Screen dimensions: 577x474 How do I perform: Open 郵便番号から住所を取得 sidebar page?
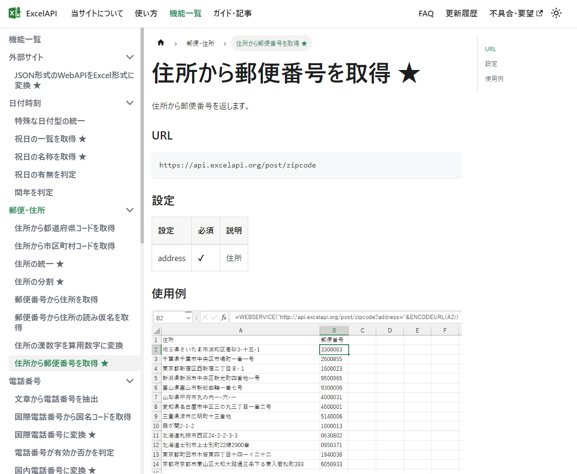(56, 299)
